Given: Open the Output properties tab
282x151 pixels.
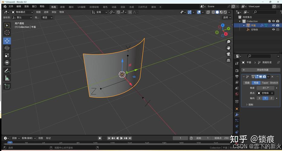Looking at the screenshot, I should point(237,76).
